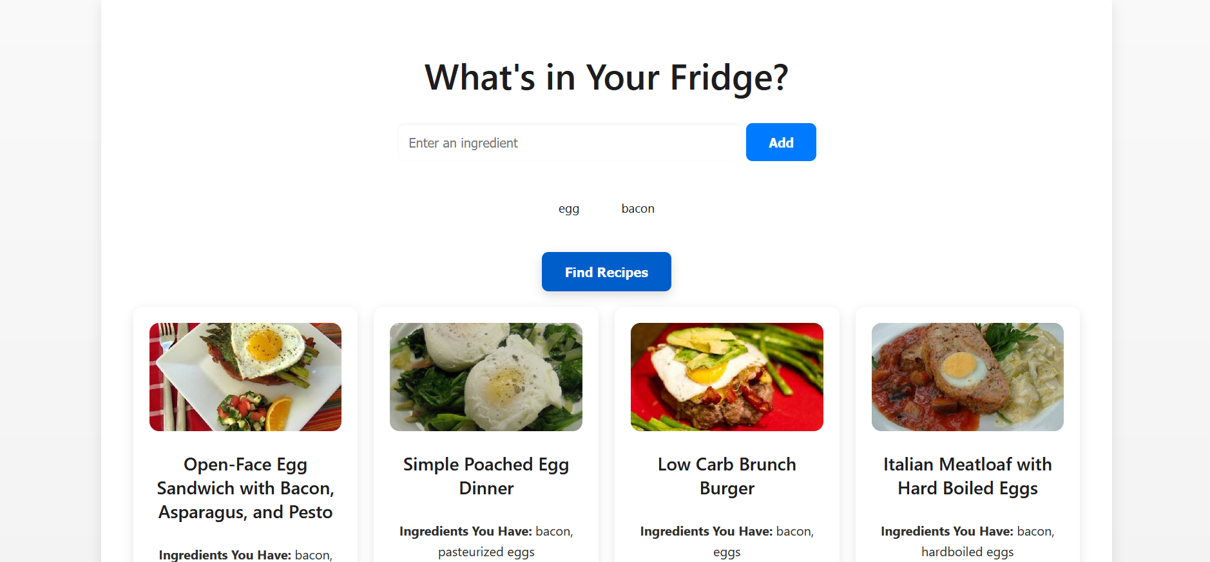
Task: Click Ingredients You Have under Italian Meatloaf
Action: (x=947, y=531)
